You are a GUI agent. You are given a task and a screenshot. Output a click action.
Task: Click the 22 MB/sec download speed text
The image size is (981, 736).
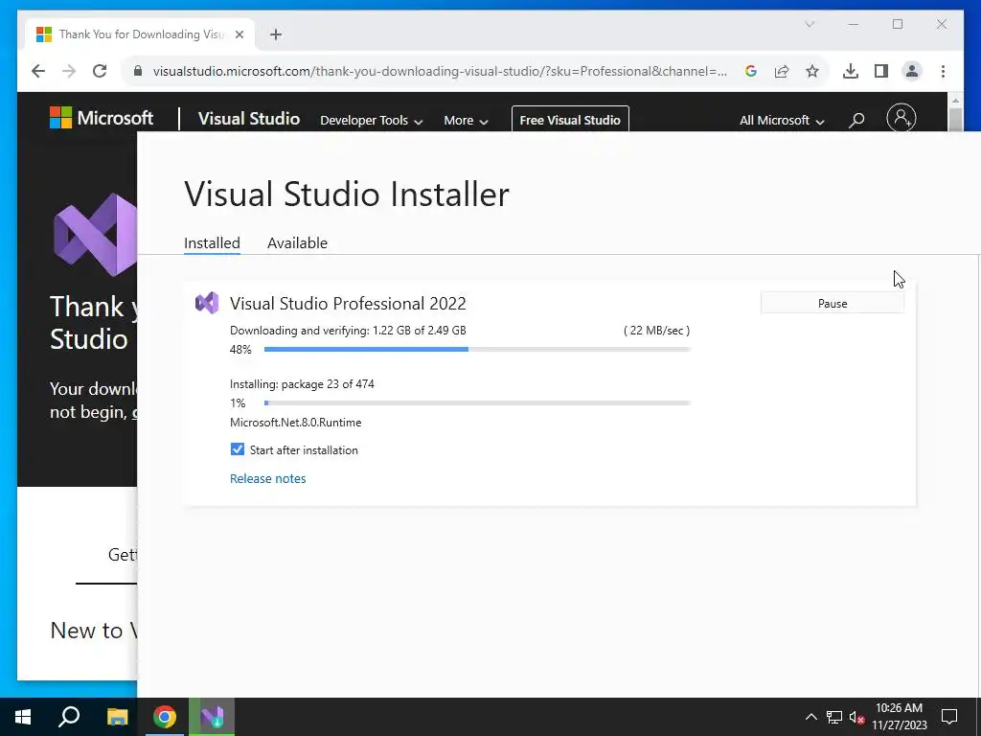click(x=657, y=331)
